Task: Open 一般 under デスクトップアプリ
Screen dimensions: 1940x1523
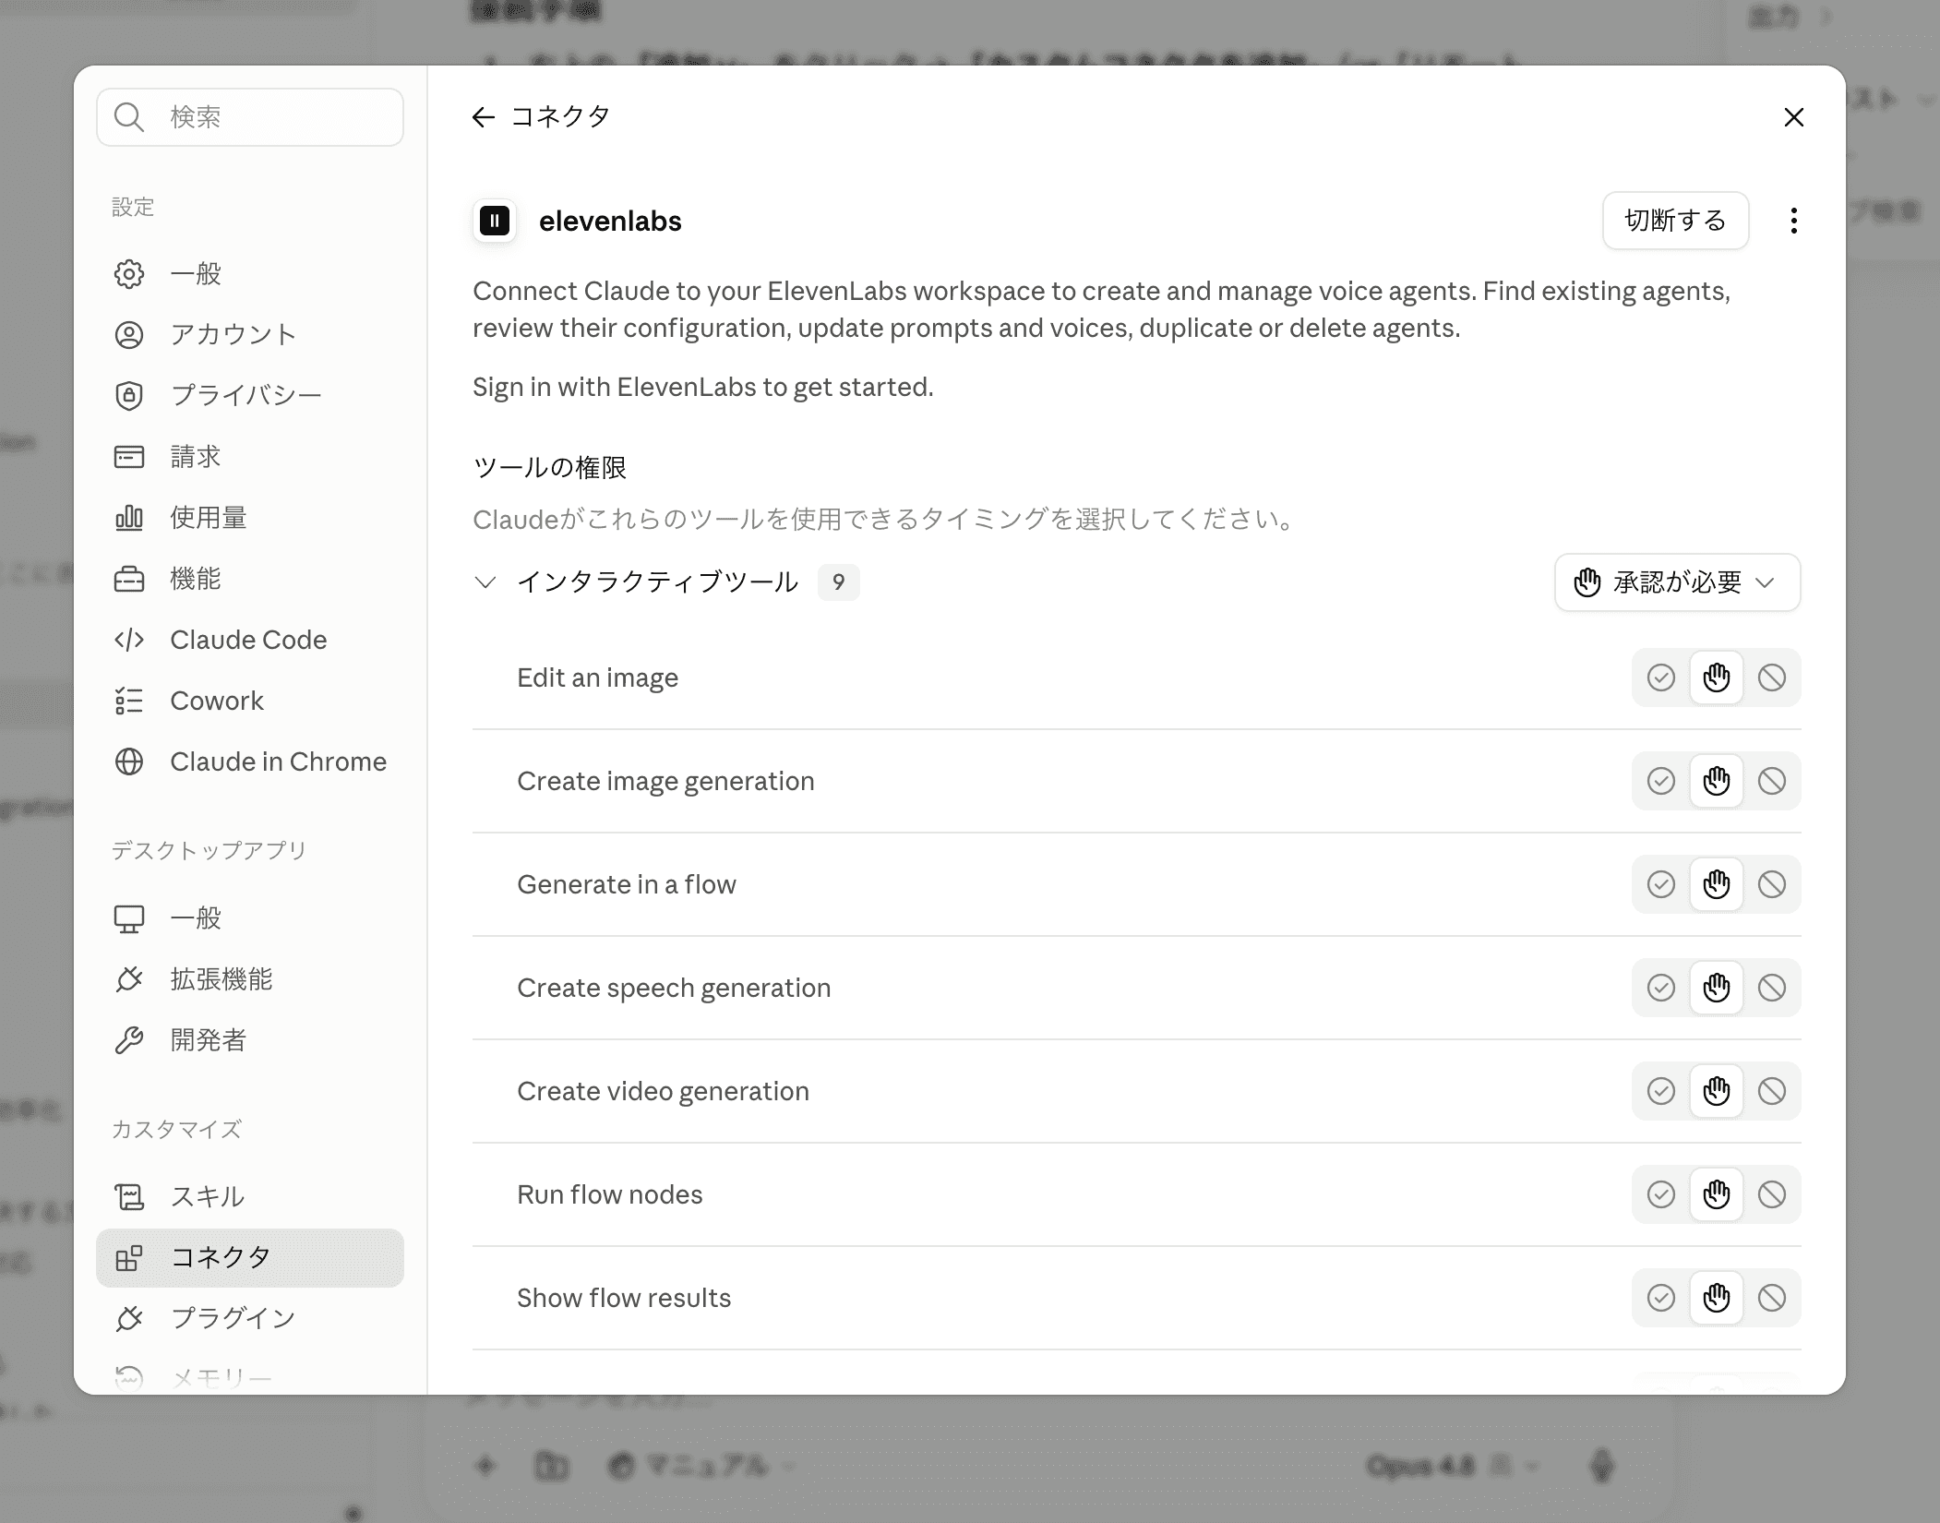Action: click(x=250, y=918)
